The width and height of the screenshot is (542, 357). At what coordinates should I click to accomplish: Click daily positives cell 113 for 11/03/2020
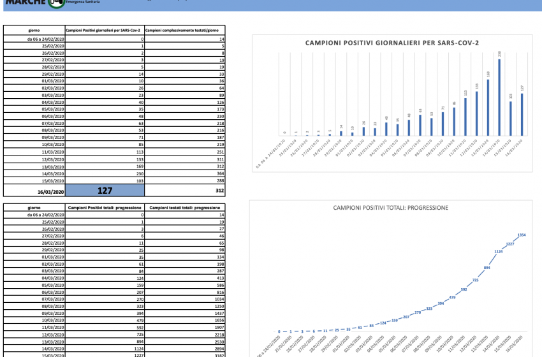pos(105,152)
